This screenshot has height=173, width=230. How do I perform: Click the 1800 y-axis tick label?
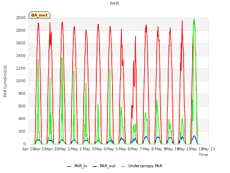pos(21,31)
